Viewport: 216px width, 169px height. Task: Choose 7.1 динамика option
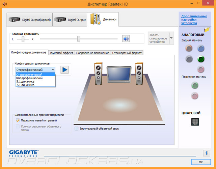point(35,85)
